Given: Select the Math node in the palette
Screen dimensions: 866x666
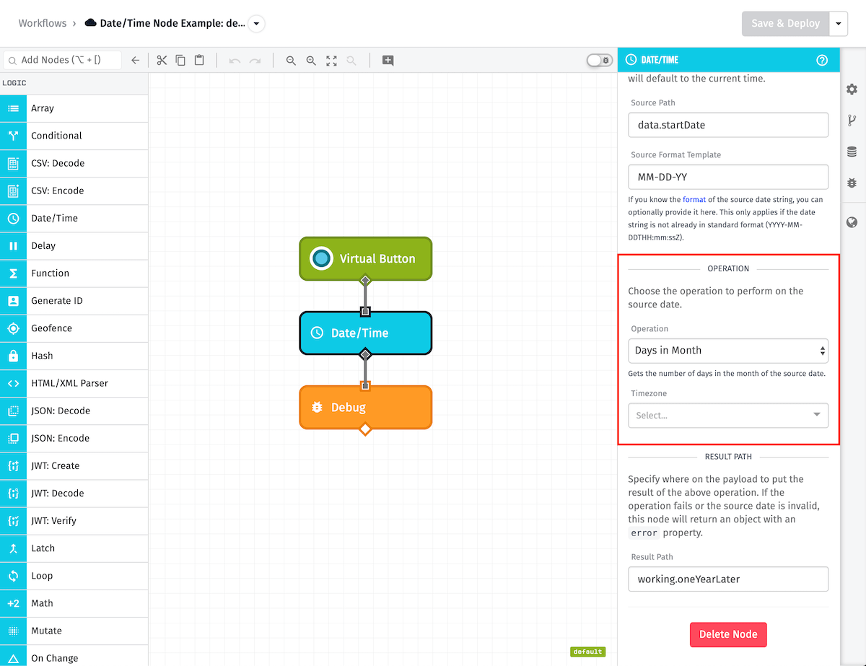Looking at the screenshot, I should point(74,603).
